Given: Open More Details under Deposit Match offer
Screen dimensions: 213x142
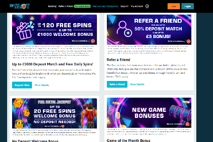Looking at the screenshot, I should pos(42,85).
